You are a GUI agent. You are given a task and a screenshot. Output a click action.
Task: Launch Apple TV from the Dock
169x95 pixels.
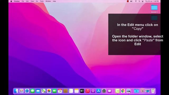(x=82, y=91)
